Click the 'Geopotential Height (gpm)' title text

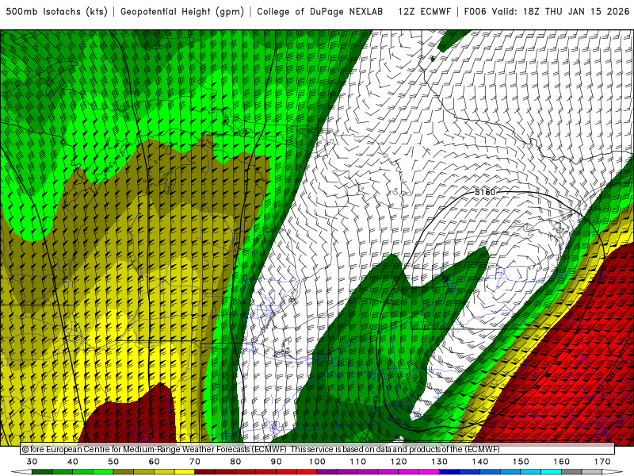point(182,12)
